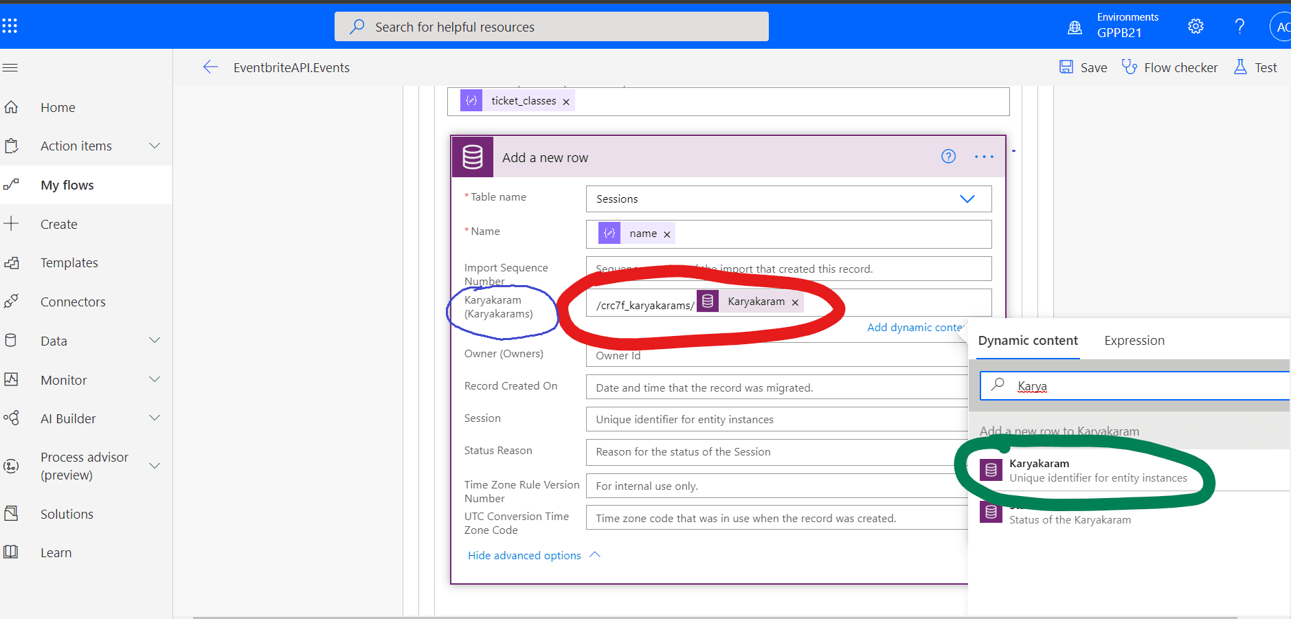This screenshot has width=1291, height=619.
Task: Expand the AI Builder section
Action: [x=155, y=418]
